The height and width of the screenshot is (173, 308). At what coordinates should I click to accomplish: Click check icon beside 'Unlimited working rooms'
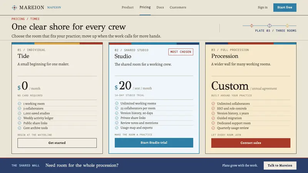[117, 103]
